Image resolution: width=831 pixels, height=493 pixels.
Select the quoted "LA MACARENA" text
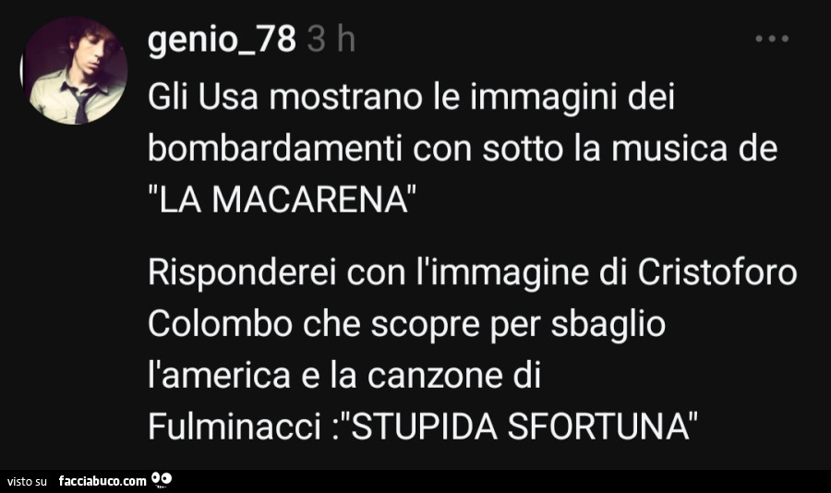282,199
